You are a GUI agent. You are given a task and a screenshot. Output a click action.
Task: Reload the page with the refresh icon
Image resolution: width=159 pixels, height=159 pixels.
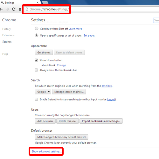click(x=14, y=9)
